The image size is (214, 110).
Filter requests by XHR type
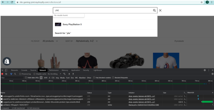46,78
